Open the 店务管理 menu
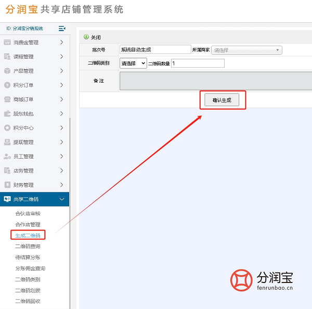 click(x=35, y=171)
